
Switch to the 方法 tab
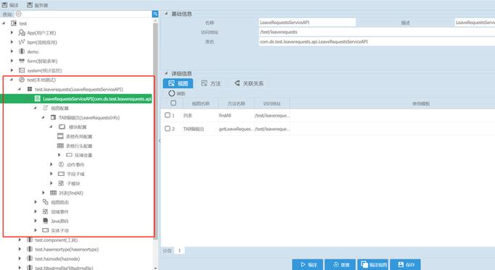click(211, 83)
